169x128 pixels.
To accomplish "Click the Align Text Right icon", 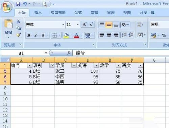I will coord(116,35).
